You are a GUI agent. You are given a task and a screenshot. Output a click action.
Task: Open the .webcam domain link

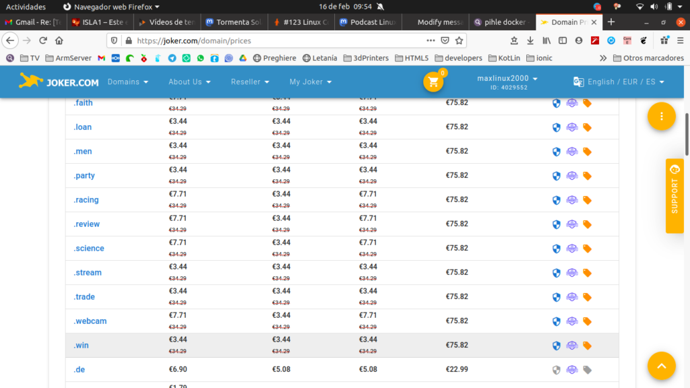click(x=90, y=321)
